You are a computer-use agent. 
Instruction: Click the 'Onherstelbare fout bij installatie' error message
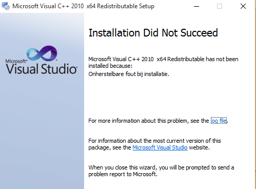click(x=129, y=74)
